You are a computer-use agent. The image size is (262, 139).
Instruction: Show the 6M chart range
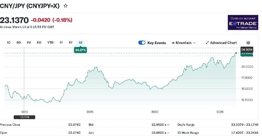click(x=39, y=43)
